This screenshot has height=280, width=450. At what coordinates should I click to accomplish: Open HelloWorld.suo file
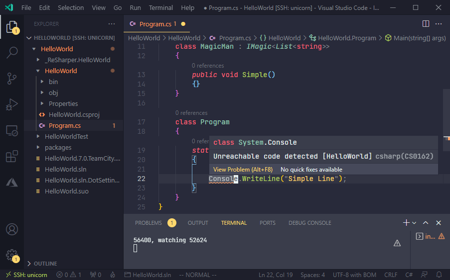tap(67, 191)
